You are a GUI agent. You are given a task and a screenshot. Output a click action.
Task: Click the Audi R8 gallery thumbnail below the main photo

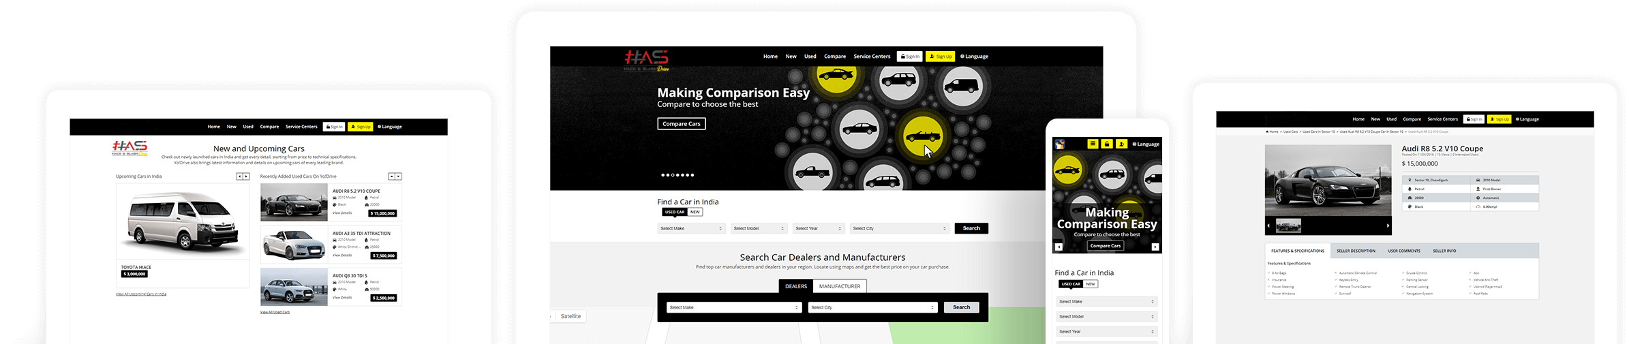click(1288, 225)
